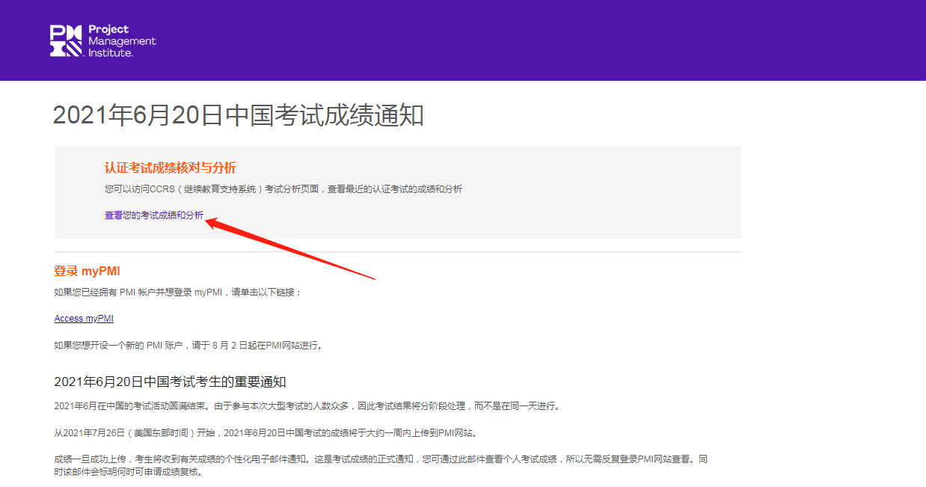Click the line starting 时该邮件会标明何时可申请成绩复核

pyautogui.click(x=128, y=473)
